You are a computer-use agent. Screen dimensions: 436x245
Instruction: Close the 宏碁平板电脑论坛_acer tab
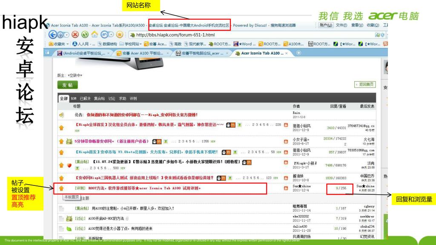click(x=227, y=53)
